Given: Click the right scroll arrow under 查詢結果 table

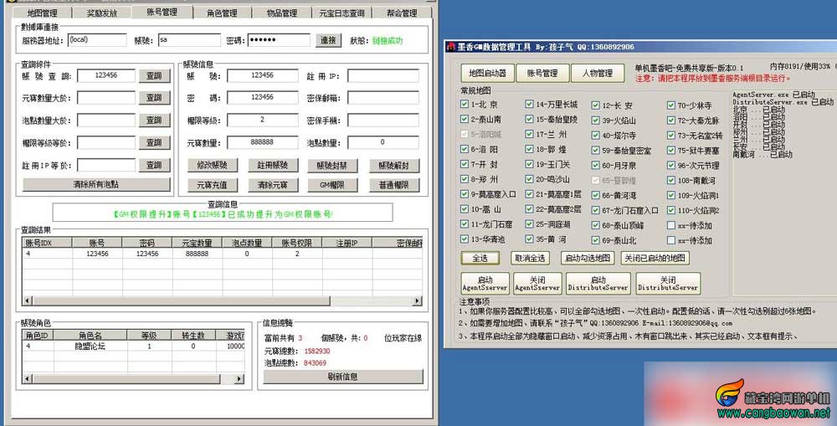Looking at the screenshot, I should [417, 301].
